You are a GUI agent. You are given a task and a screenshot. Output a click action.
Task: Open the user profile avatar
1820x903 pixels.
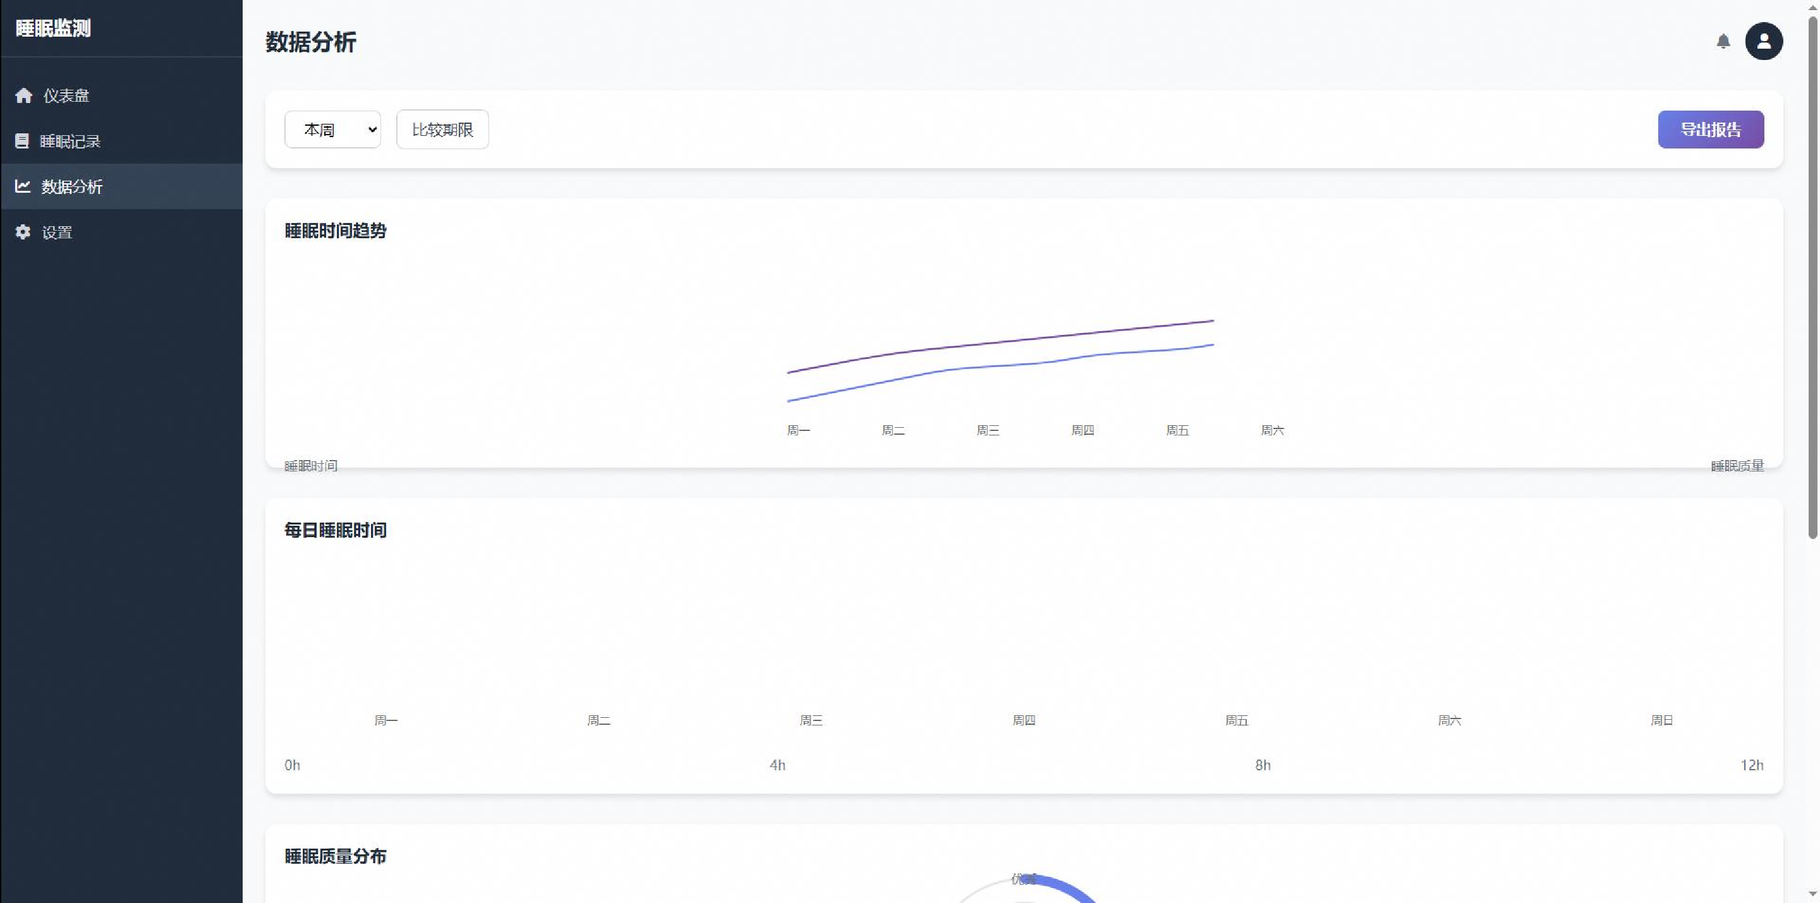(1764, 42)
